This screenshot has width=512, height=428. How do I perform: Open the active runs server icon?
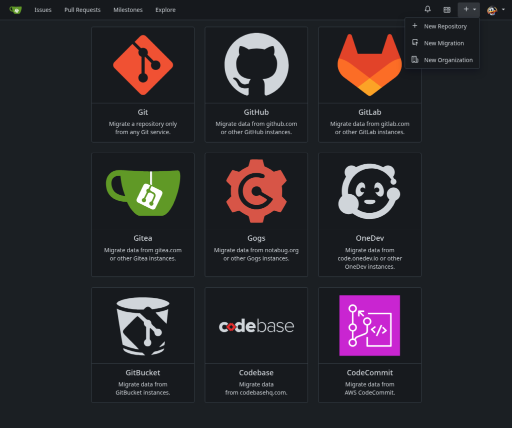tap(447, 10)
